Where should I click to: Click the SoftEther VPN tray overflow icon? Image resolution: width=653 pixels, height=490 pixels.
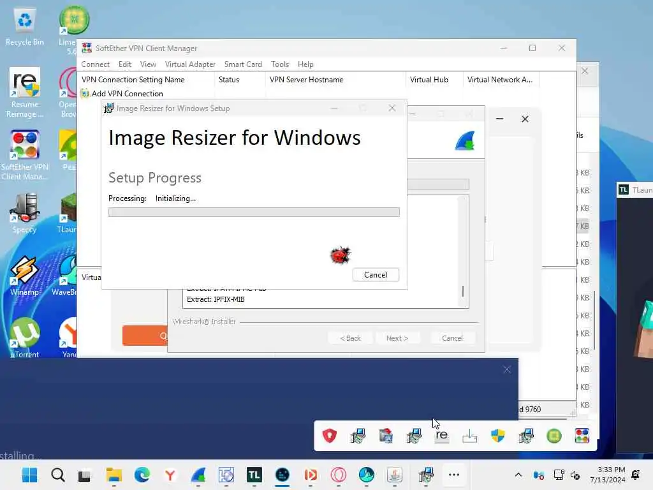coord(582,436)
